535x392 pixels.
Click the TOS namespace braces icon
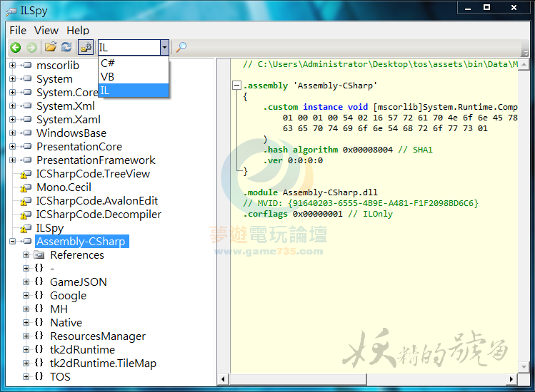point(39,376)
